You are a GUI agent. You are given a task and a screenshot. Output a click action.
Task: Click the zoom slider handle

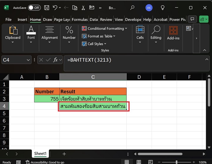point(176,162)
